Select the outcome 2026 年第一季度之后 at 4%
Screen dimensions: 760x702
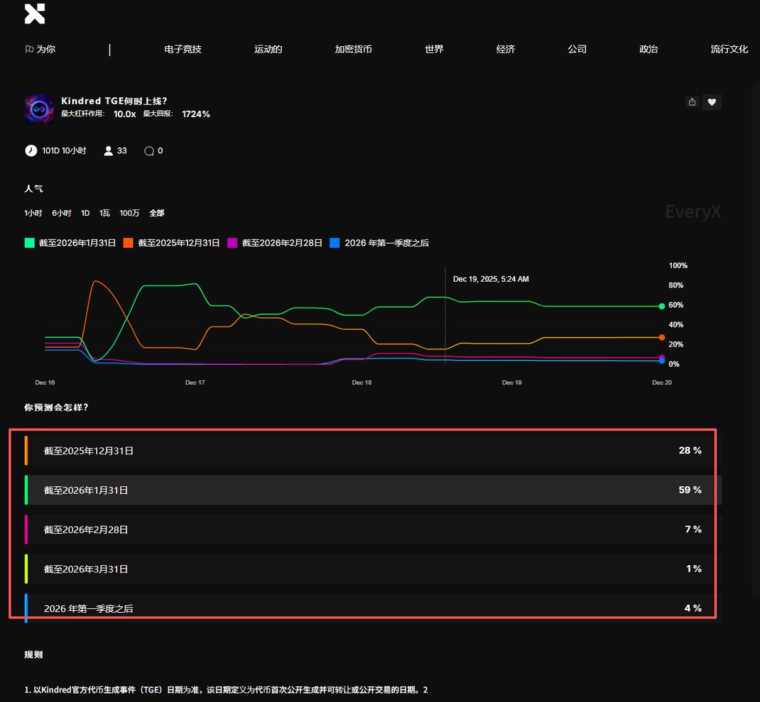pyautogui.click(x=372, y=608)
